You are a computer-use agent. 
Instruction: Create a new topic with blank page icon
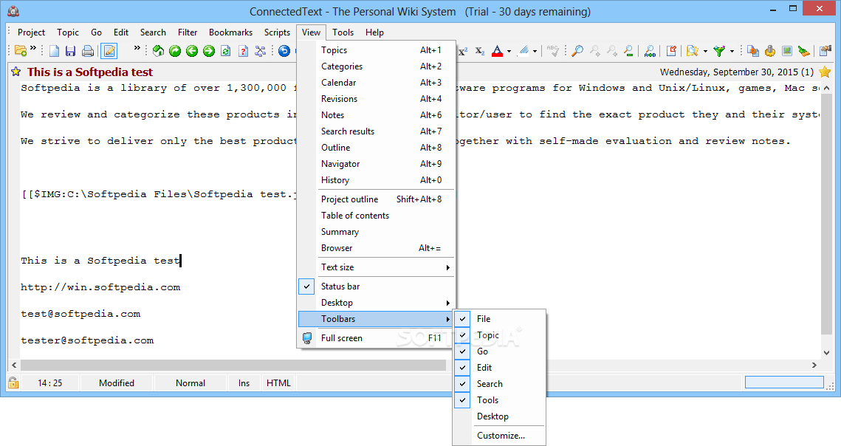[x=54, y=51]
